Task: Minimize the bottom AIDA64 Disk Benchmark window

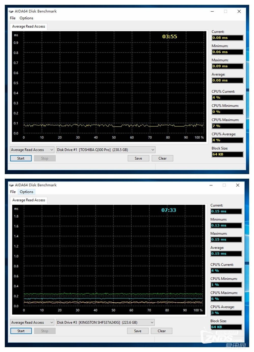Action: point(211,185)
